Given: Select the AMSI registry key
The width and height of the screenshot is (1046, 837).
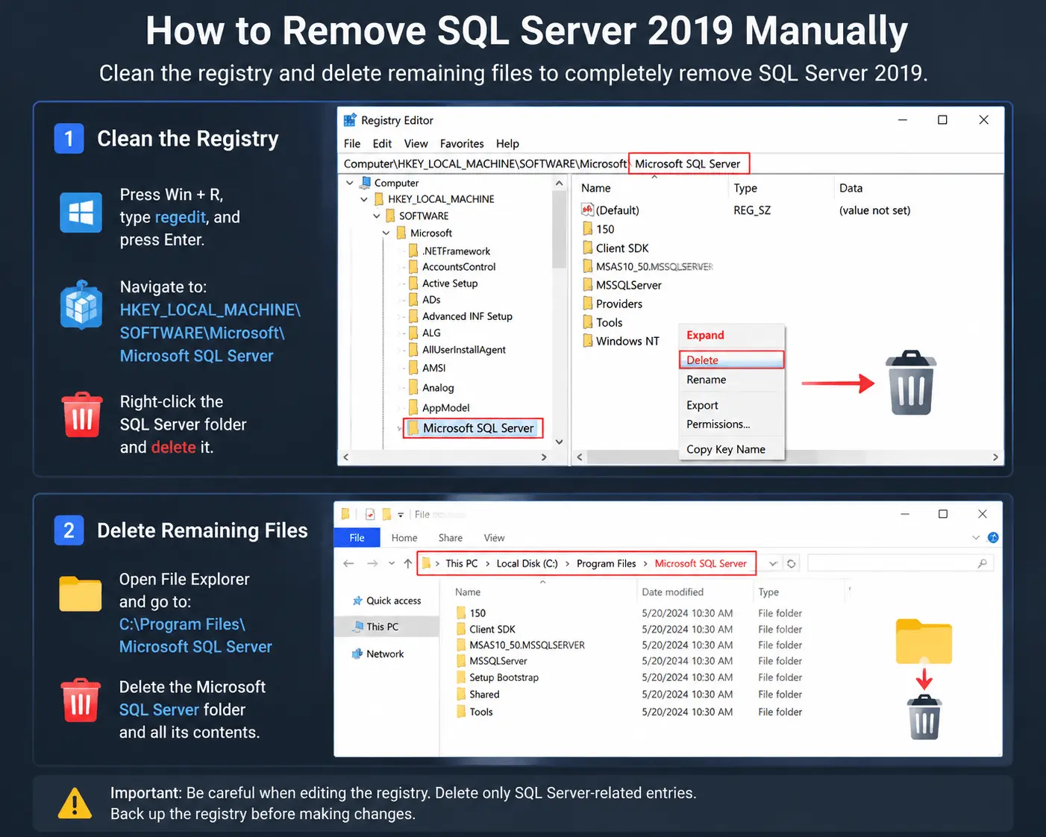Looking at the screenshot, I should (x=433, y=368).
